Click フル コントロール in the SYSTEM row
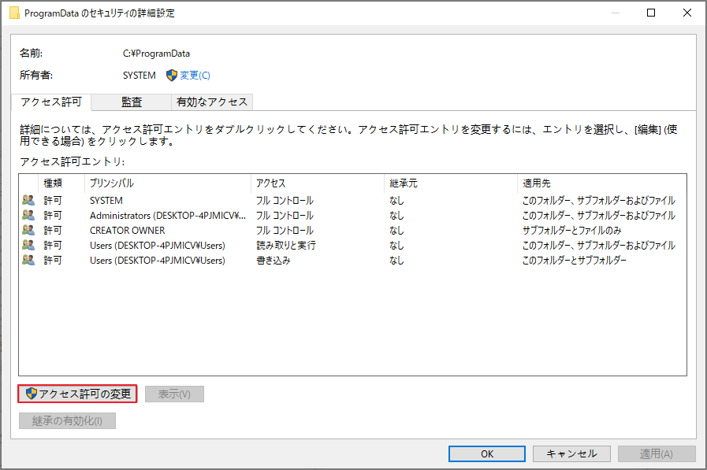Image resolution: width=707 pixels, height=470 pixels. tap(285, 200)
